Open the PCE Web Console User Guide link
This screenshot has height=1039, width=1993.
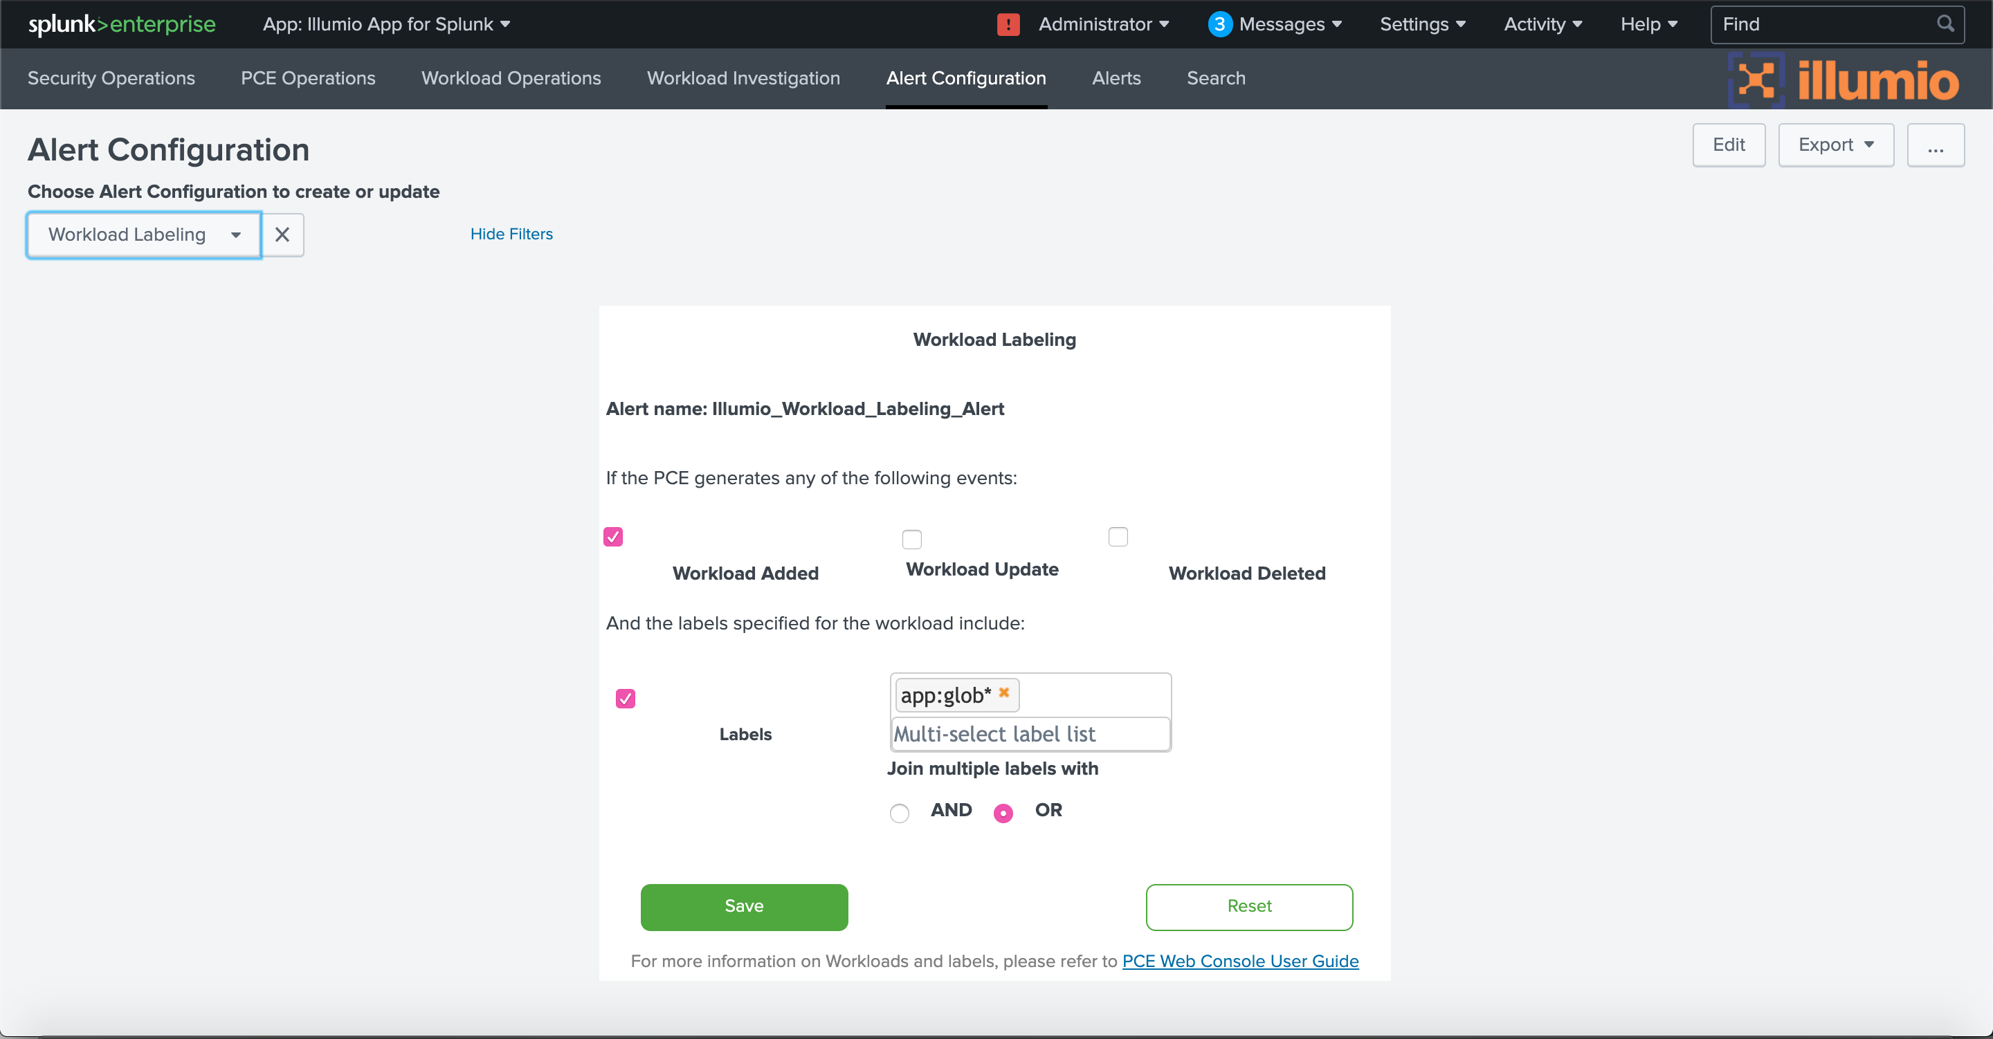click(x=1240, y=961)
